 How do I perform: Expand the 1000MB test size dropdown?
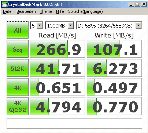[x=70, y=25]
